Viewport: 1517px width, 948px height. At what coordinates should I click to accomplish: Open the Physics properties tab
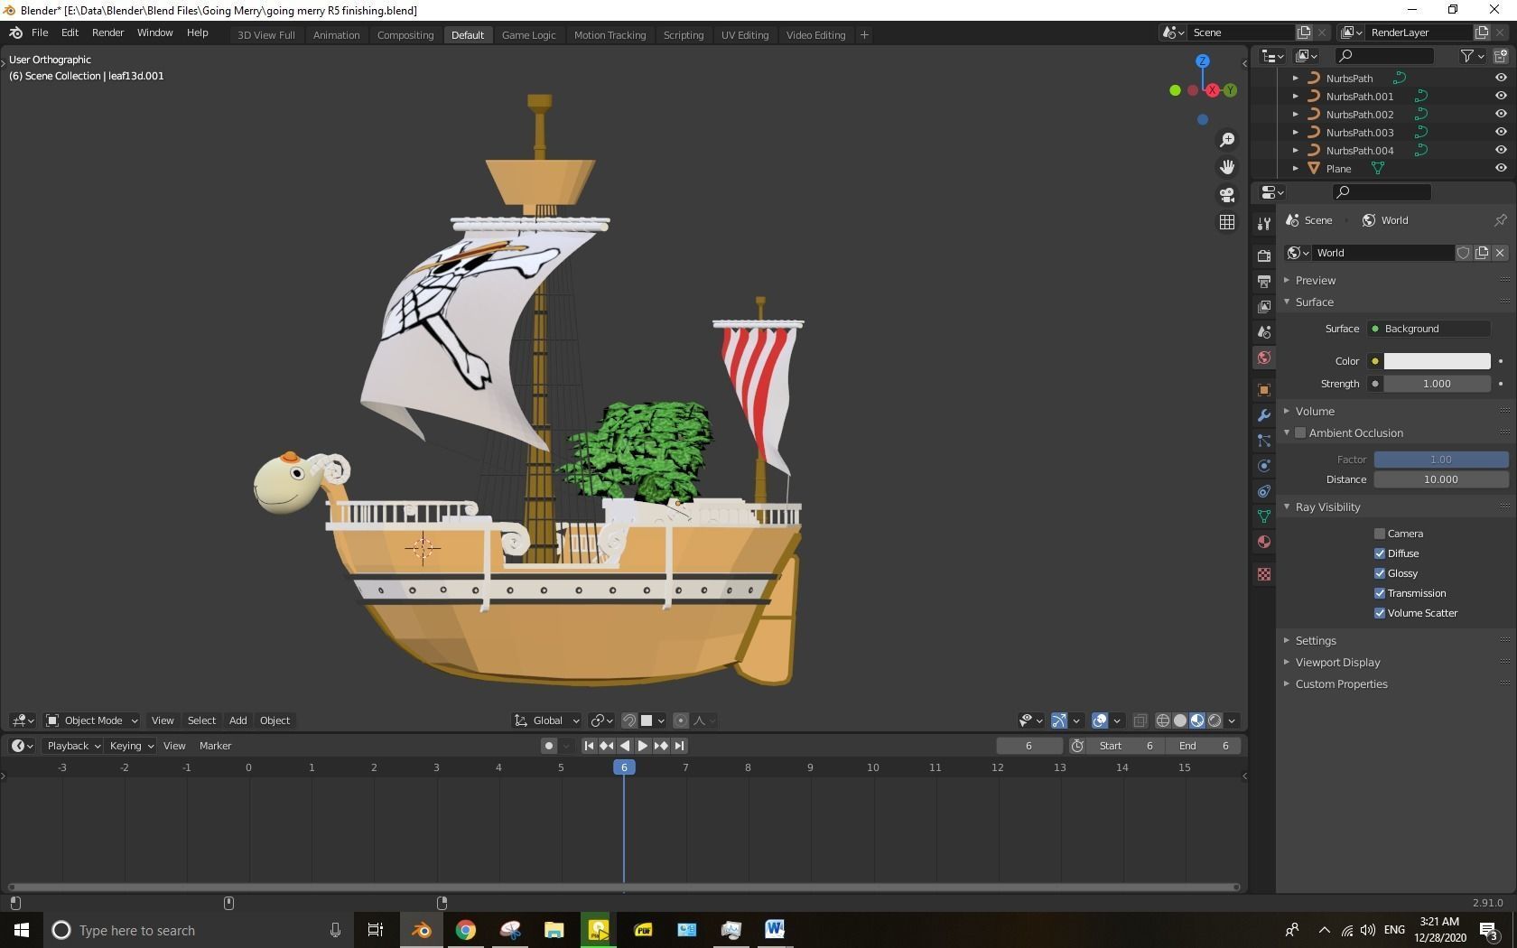1264,466
